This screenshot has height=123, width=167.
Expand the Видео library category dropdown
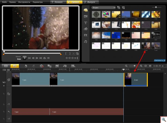[104, 7]
